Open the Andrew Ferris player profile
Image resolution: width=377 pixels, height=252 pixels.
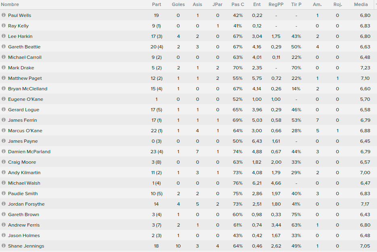(x=24, y=225)
